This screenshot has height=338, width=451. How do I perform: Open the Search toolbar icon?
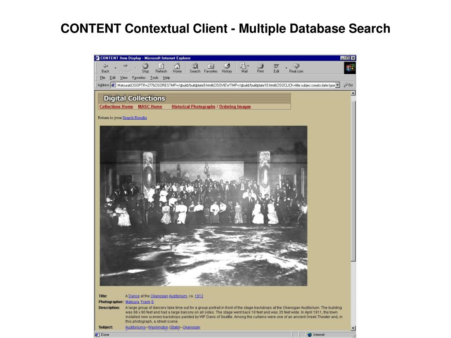195,66
